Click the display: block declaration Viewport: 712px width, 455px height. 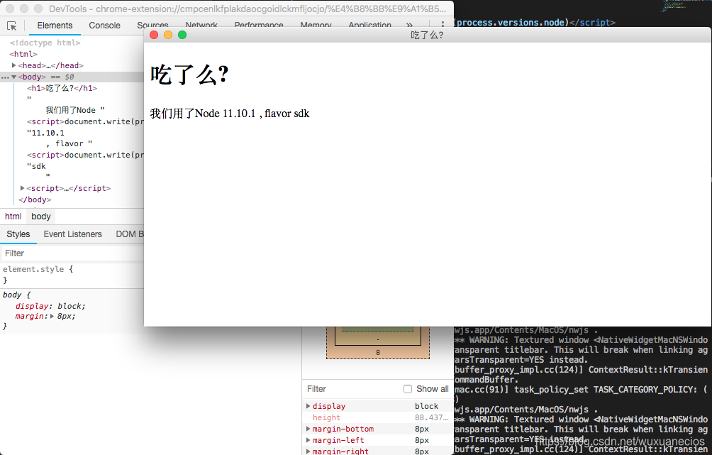point(50,306)
